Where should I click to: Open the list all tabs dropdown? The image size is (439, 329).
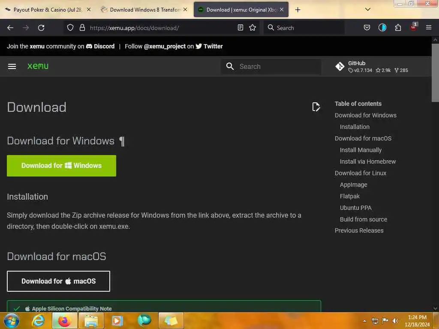pyautogui.click(x=368, y=9)
